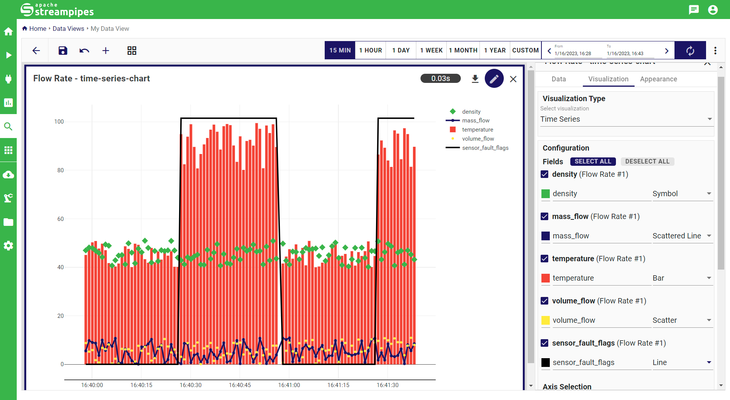Open the grid layout icon

click(132, 51)
